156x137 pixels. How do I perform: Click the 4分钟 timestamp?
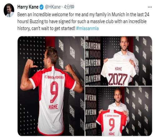69,7
